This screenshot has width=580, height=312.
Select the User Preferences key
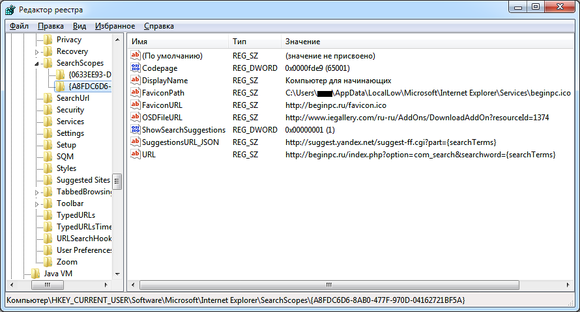[x=84, y=250]
